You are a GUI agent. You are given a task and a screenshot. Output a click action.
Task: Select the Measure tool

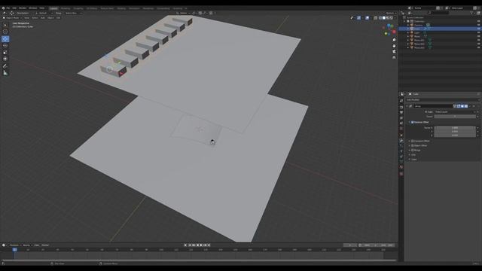5,73
